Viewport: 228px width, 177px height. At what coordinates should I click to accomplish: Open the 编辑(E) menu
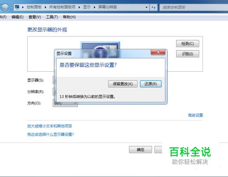[x=18, y=17]
